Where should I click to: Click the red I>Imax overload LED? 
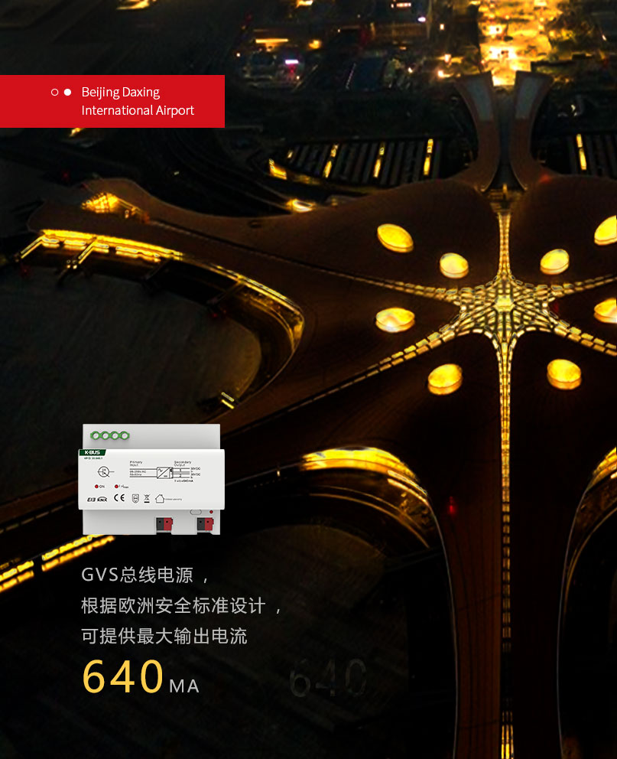[116, 486]
